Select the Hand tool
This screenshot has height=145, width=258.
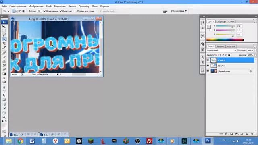[x=4, y=113]
